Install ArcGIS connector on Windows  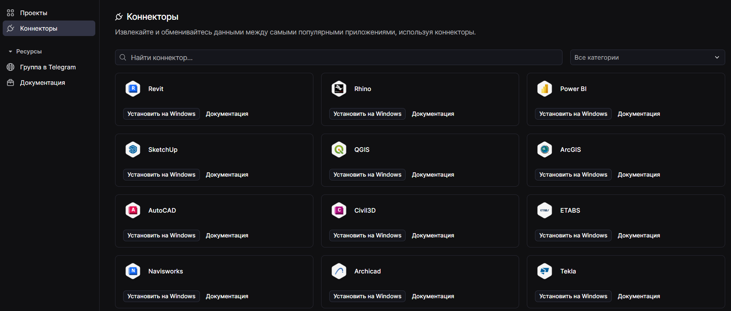click(573, 175)
